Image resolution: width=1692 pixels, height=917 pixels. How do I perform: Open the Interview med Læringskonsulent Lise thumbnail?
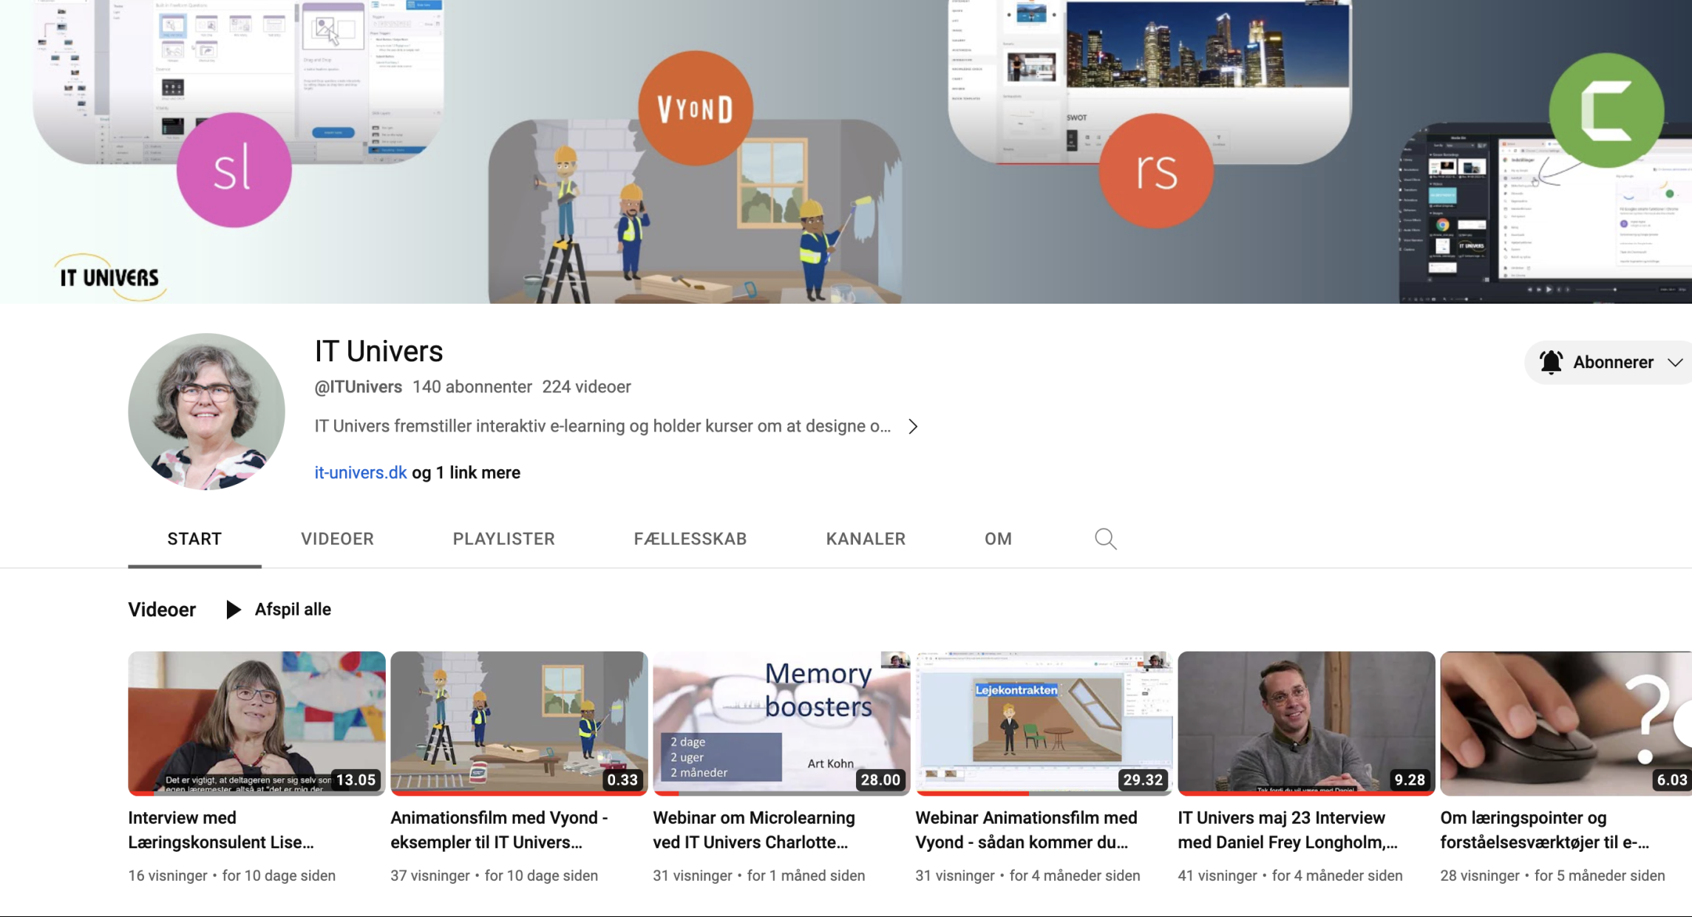[256, 723]
